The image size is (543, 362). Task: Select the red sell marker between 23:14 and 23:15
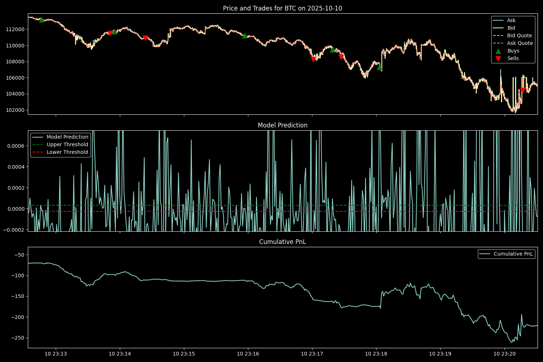pos(146,38)
